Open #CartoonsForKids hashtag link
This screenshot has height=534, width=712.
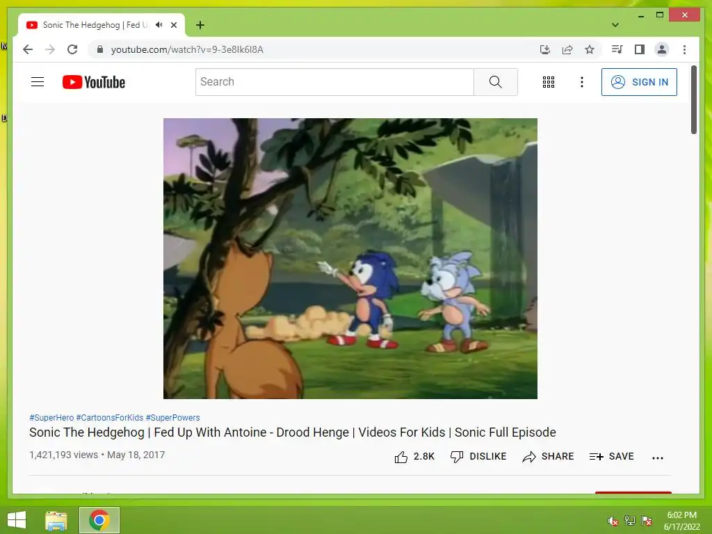pyautogui.click(x=109, y=417)
